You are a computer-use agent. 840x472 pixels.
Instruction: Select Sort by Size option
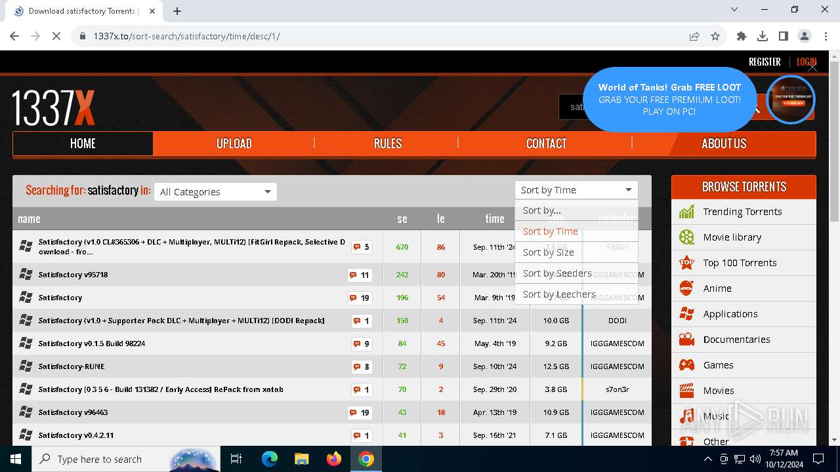(x=576, y=252)
